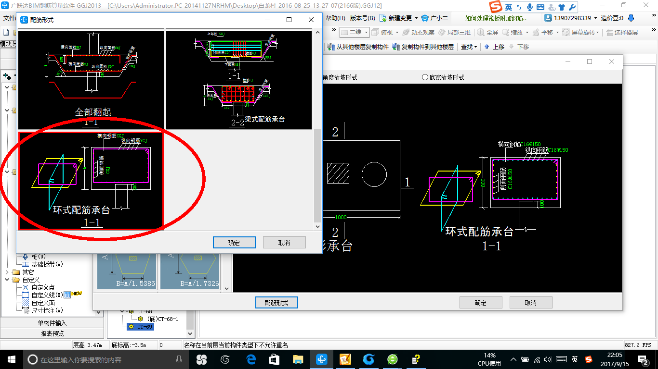
Task: Click Sogou IME microphone icon
Action: (x=530, y=7)
